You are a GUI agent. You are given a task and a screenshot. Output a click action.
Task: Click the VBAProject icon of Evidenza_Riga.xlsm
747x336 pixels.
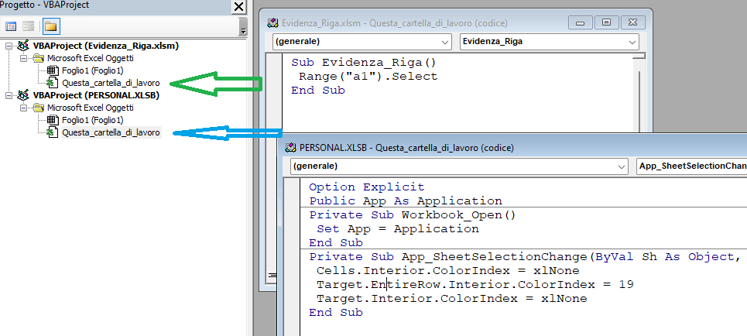22,46
